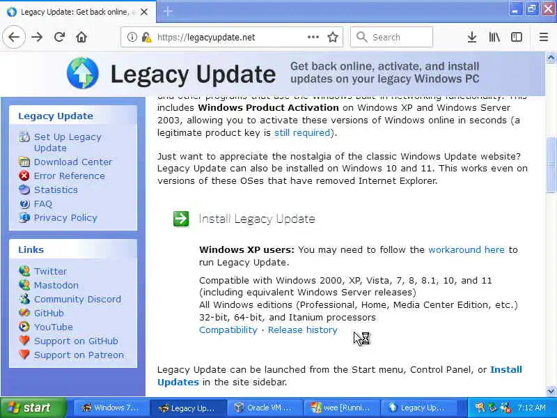Open Support on Patreon link

79,355
